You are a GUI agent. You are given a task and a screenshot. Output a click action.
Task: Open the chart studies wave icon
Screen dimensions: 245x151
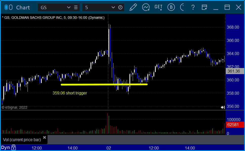pos(146,7)
